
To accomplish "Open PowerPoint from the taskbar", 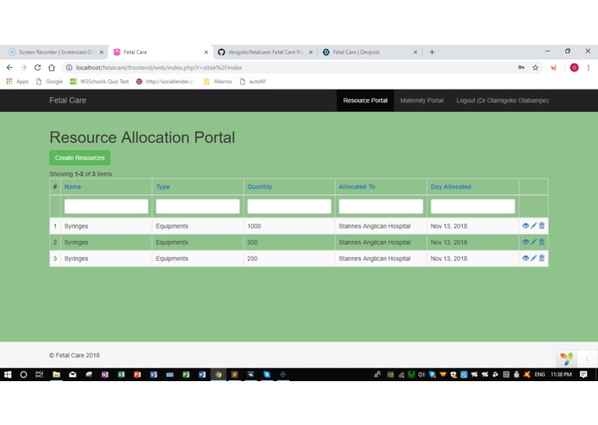I will pyautogui.click(x=138, y=374).
